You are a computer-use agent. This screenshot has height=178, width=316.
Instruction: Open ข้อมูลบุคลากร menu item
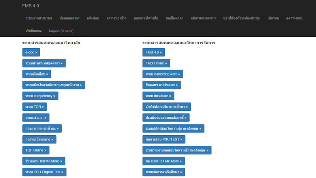coord(70,18)
